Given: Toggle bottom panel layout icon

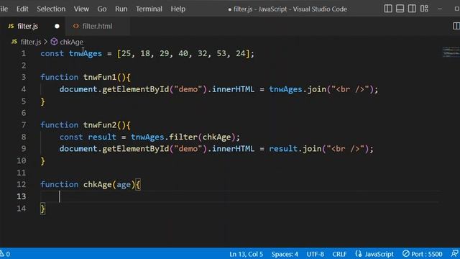Looking at the screenshot, I should (400, 9).
